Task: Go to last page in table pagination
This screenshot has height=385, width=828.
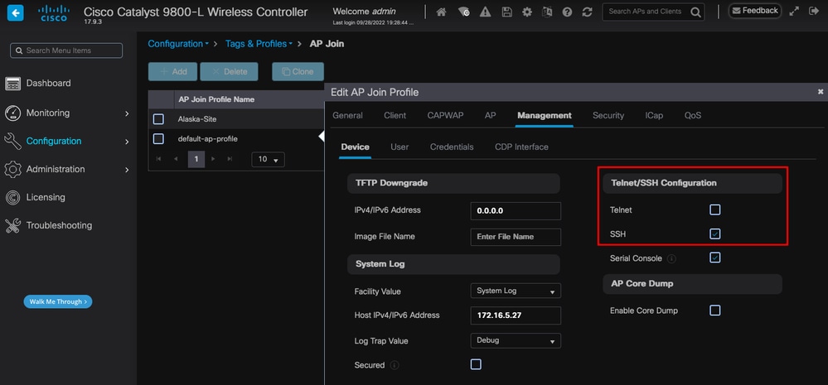Action: [x=230, y=159]
